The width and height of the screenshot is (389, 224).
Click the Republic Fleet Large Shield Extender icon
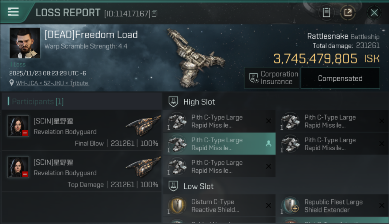point(290,206)
